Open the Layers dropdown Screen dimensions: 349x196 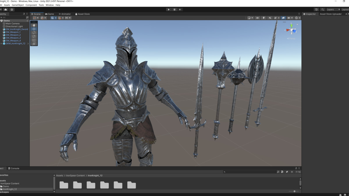333,10
